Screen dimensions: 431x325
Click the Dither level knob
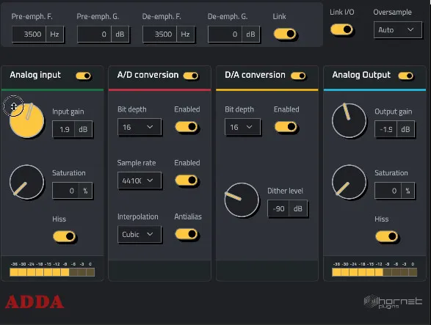(x=242, y=200)
